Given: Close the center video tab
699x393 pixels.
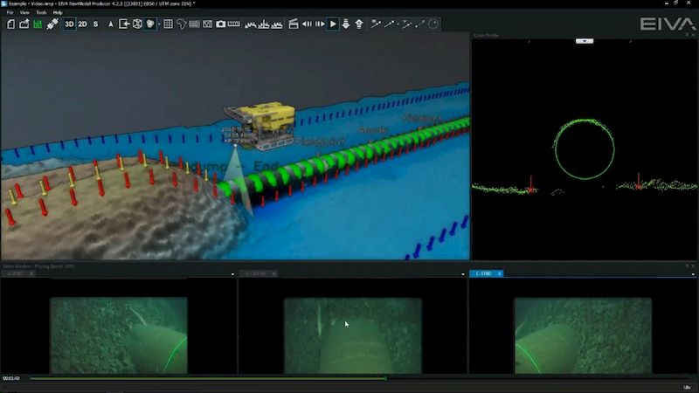Looking at the screenshot, I should click(x=273, y=273).
